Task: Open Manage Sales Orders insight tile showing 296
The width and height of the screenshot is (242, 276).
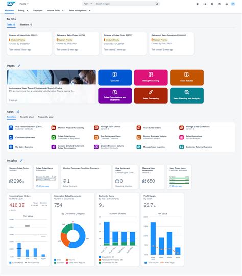Action: pos(19,177)
